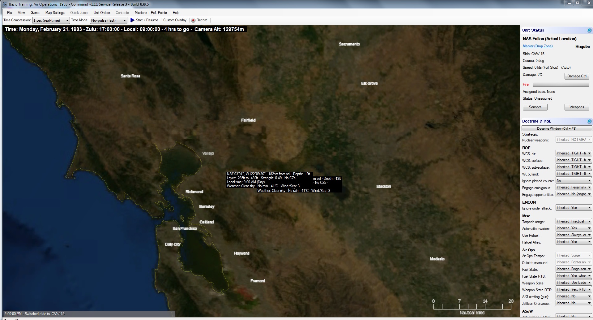The height and width of the screenshot is (320, 593).
Task: Click the time and camera altitude banner
Action: 124,29
